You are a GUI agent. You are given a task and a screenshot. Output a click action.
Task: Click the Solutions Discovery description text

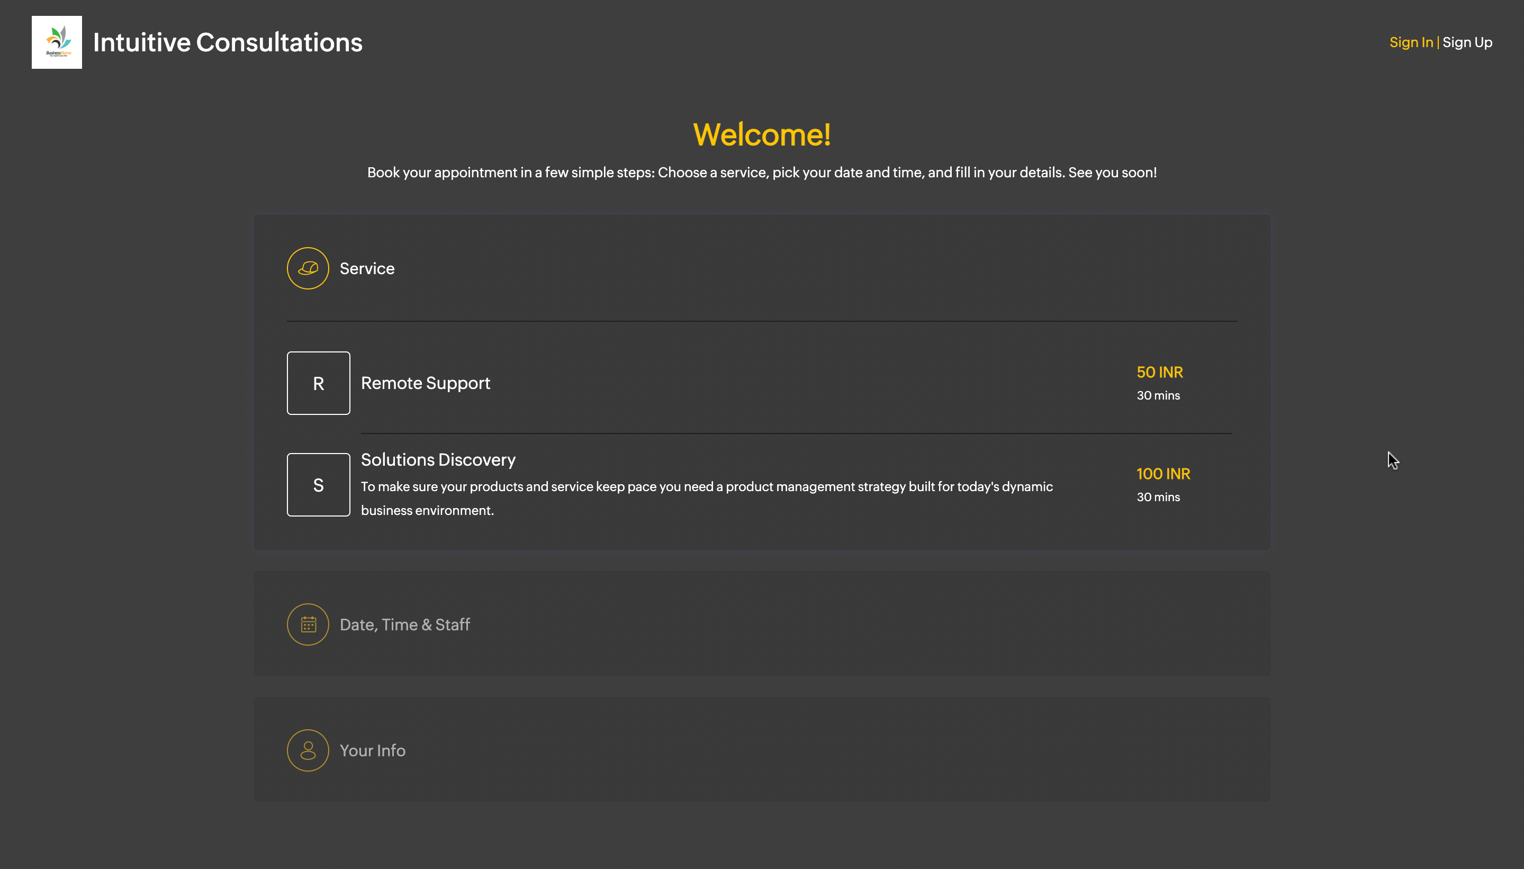pyautogui.click(x=707, y=499)
